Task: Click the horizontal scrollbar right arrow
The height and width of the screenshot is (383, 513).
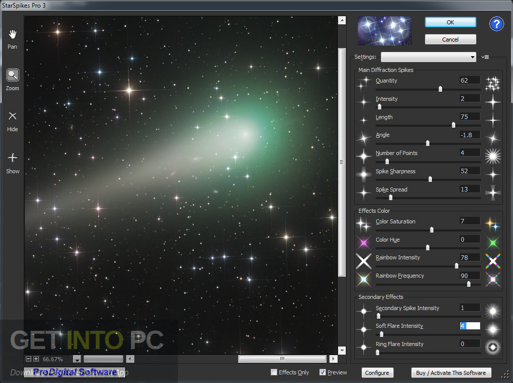Action: coord(333,359)
